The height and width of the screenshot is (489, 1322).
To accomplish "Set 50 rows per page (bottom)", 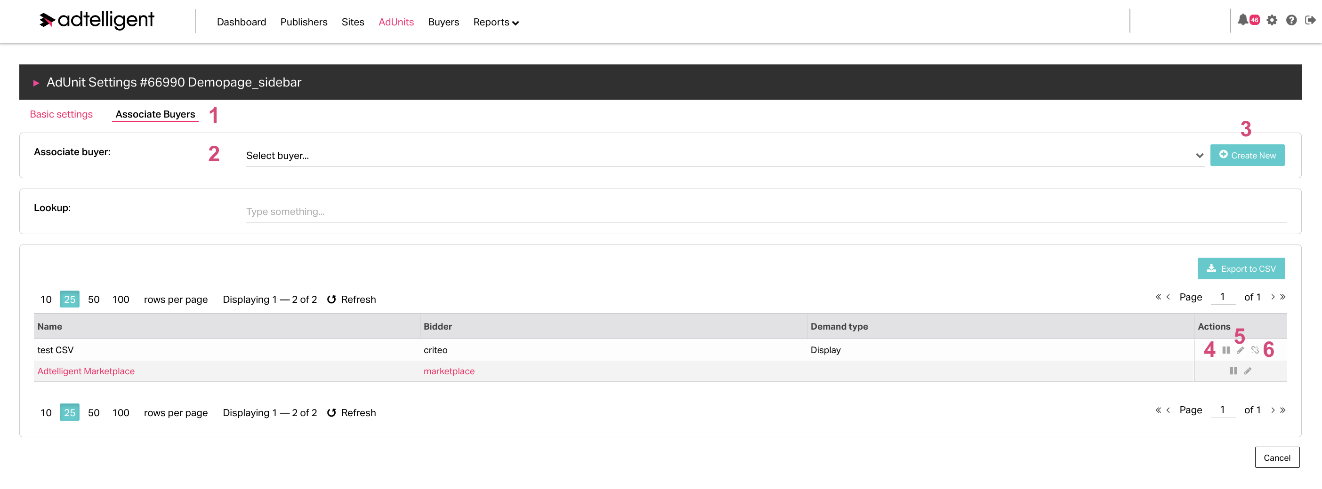I will pyautogui.click(x=93, y=413).
